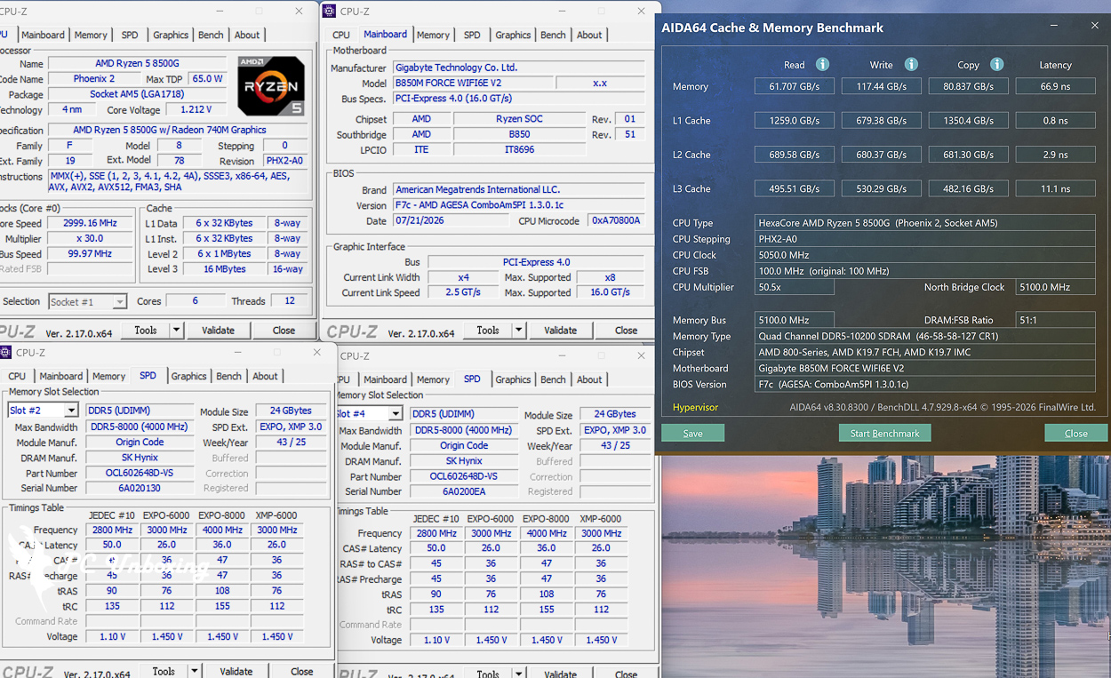Select the Graphics tab in the Slot #4 window
Viewport: 1111px width, 678px height.
pyautogui.click(x=513, y=379)
